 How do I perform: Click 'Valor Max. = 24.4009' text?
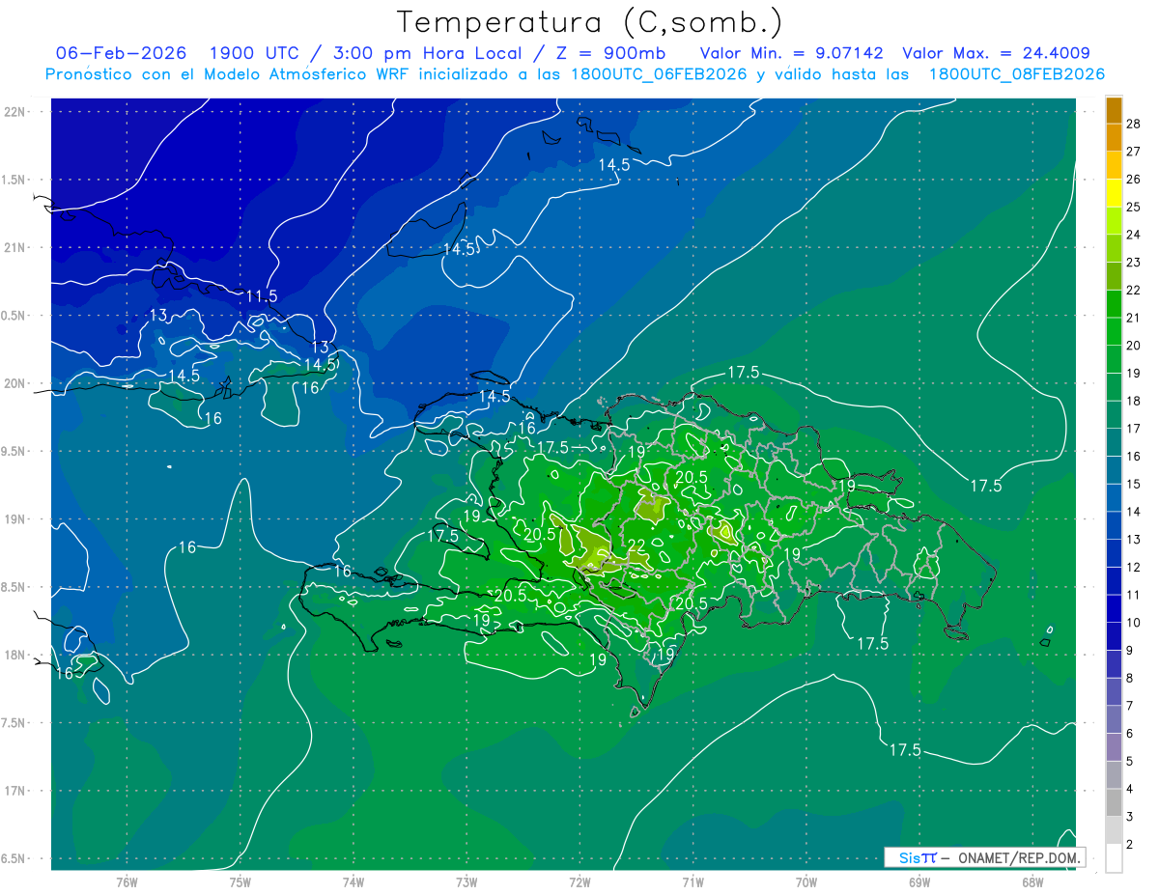point(996,53)
